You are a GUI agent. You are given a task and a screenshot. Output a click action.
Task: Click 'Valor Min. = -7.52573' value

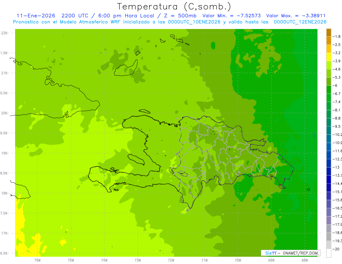click(x=231, y=16)
